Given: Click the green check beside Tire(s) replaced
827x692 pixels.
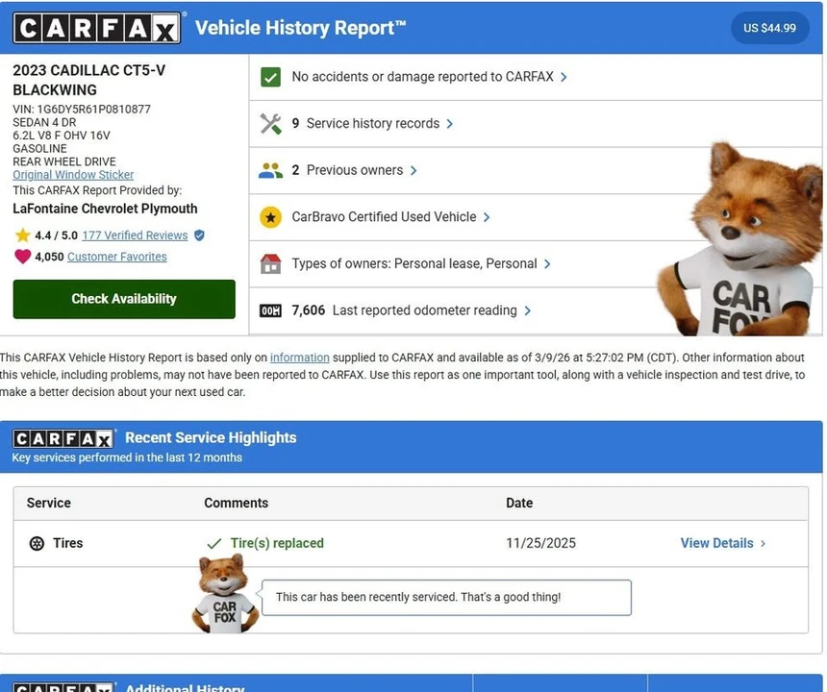Looking at the screenshot, I should click(214, 543).
